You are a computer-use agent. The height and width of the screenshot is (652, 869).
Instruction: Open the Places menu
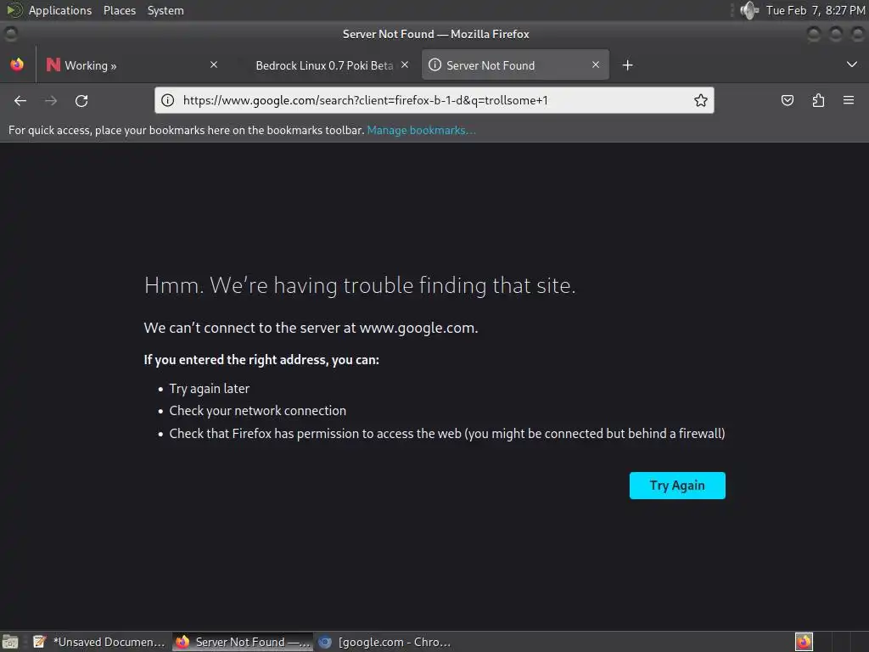click(120, 10)
